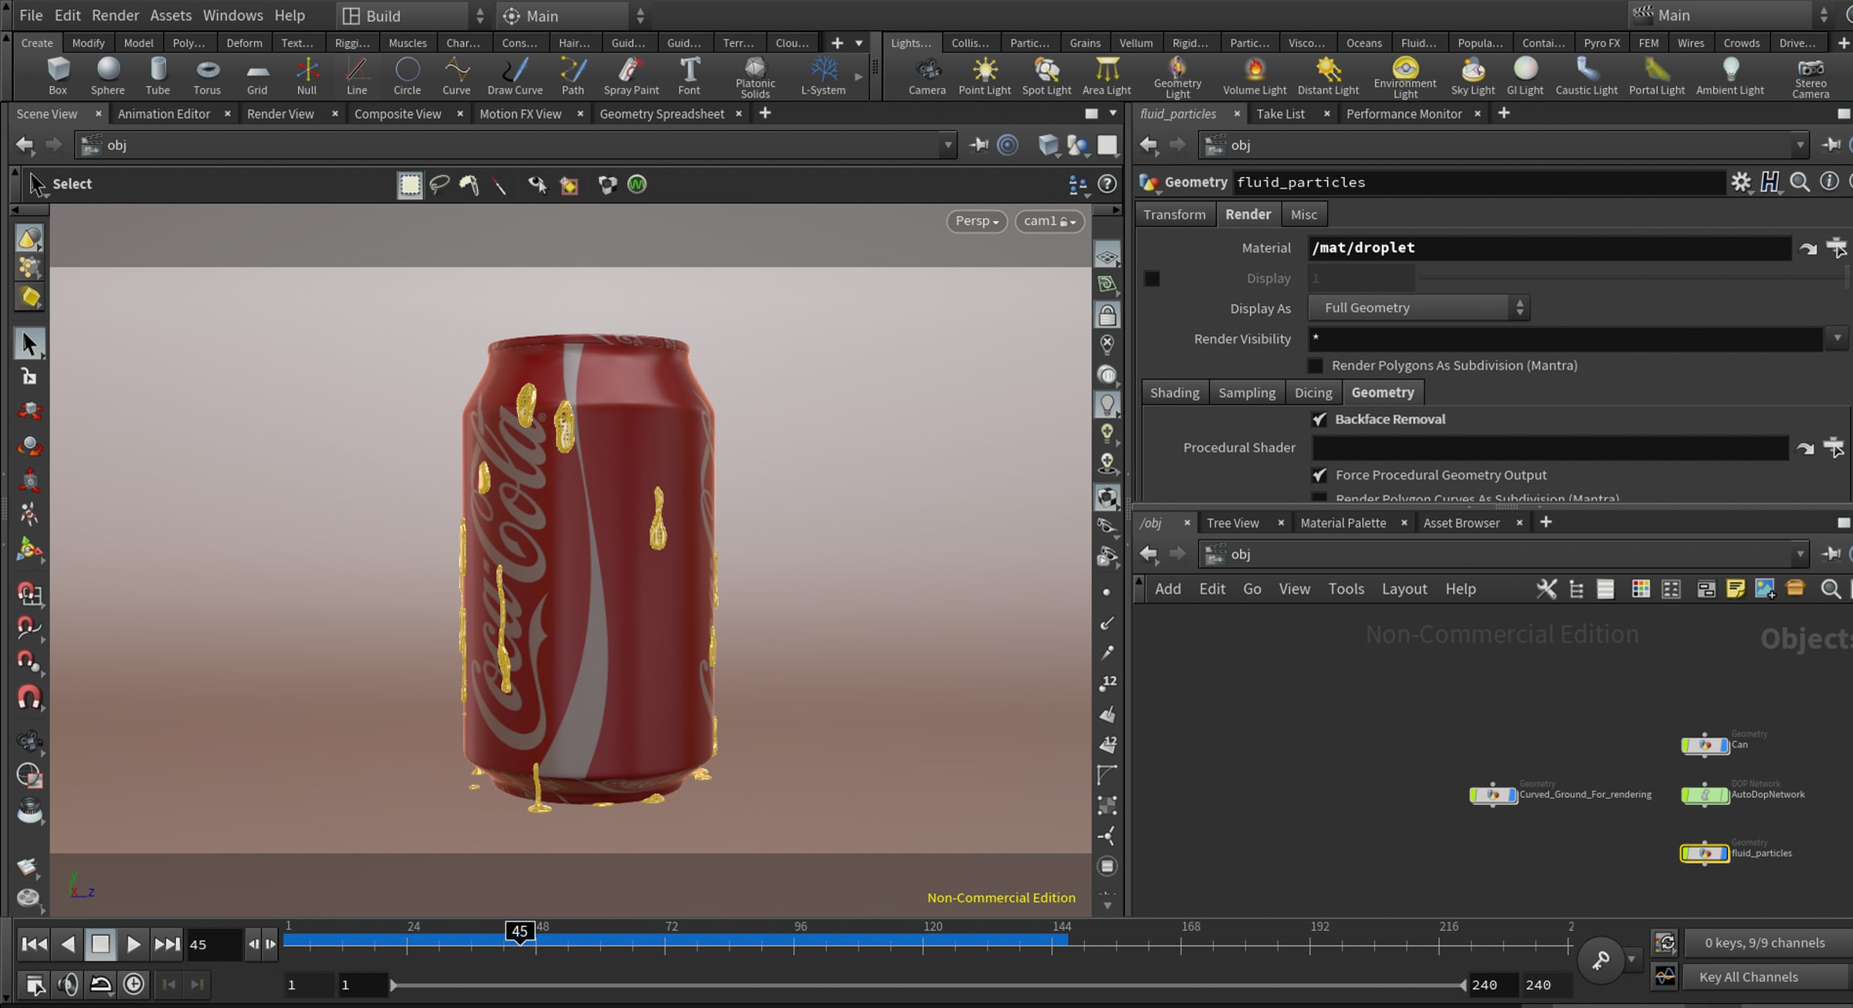The image size is (1853, 1008).
Task: Select the L-System shelf tool
Action: (x=823, y=76)
